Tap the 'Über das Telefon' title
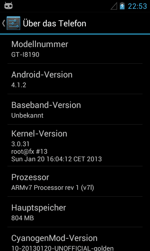This screenshot has width=150, height=251. coord(54,23)
